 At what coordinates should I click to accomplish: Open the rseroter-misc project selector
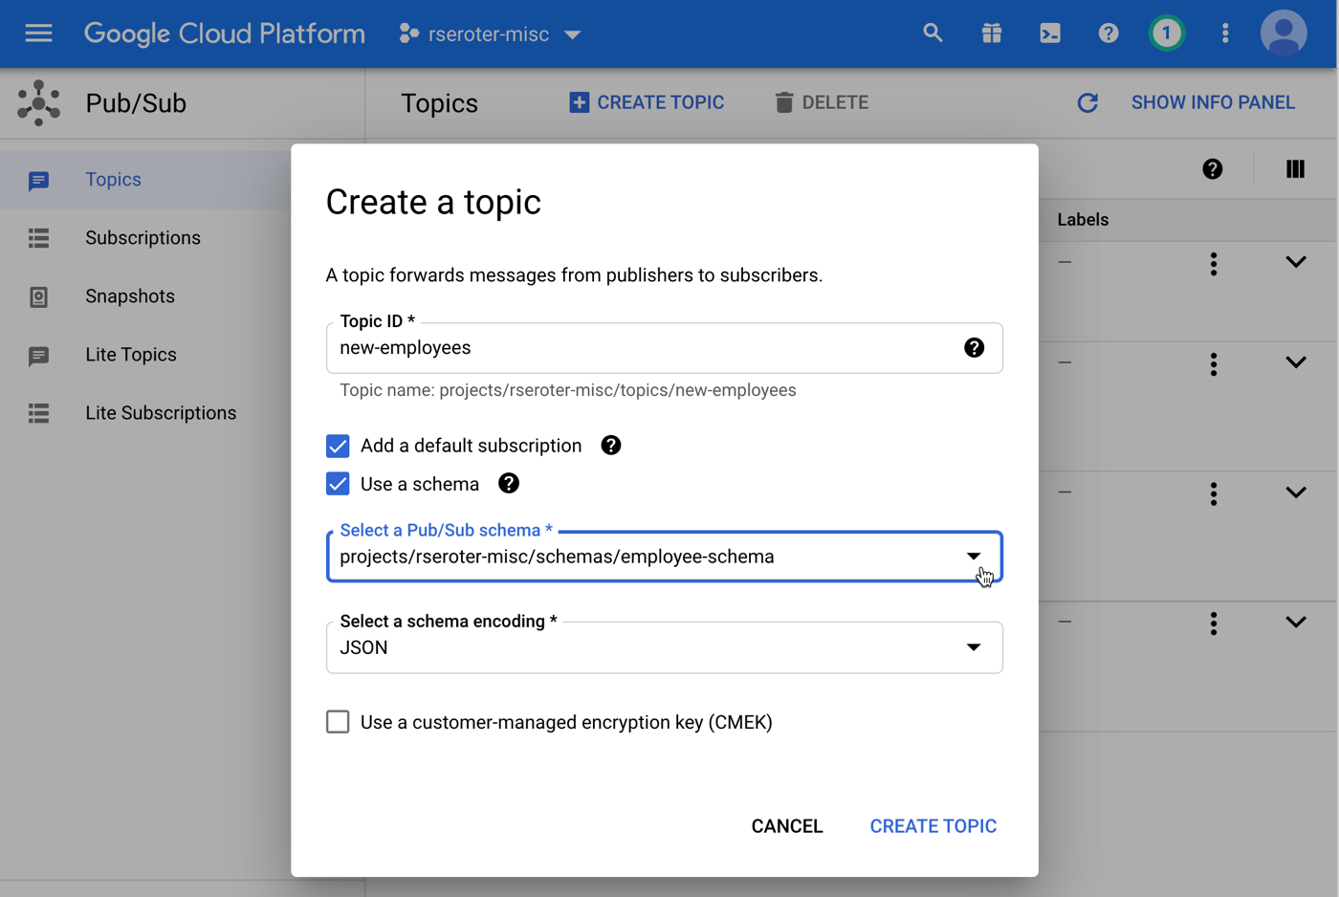[490, 34]
